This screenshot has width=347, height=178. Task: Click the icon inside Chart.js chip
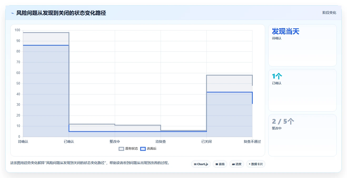195,164
